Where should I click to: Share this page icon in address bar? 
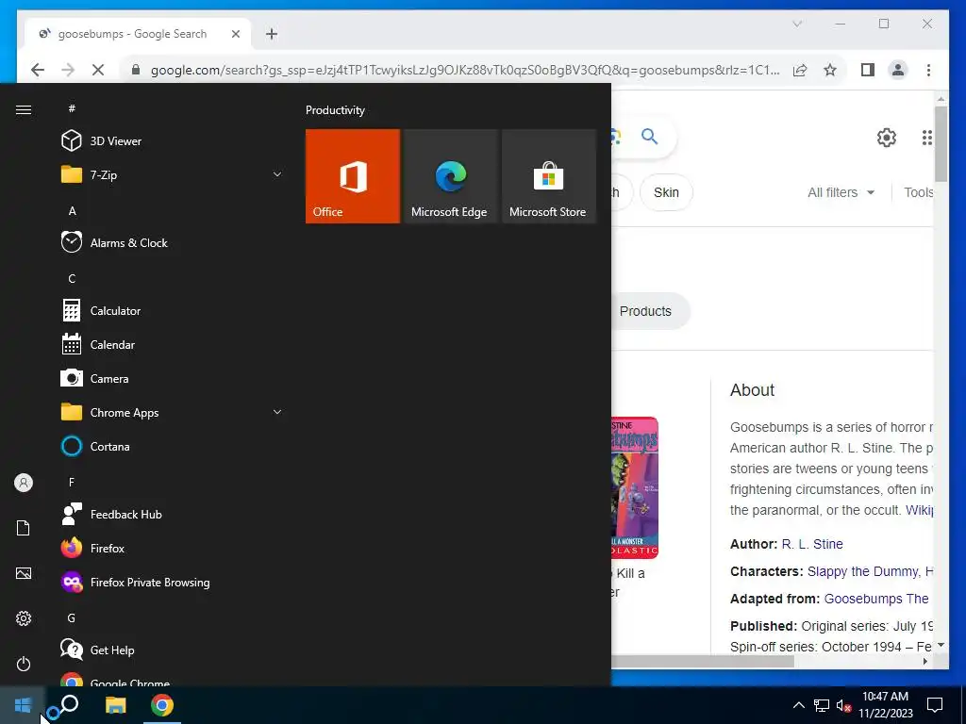click(800, 70)
